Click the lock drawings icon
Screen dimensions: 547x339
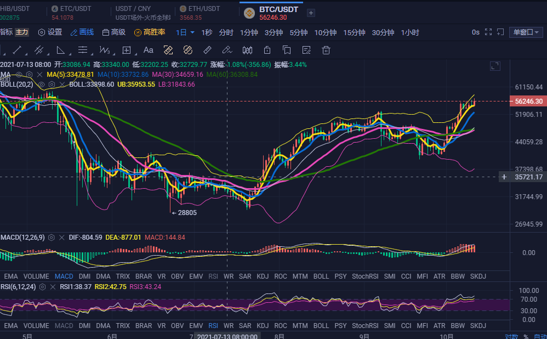pos(267,50)
